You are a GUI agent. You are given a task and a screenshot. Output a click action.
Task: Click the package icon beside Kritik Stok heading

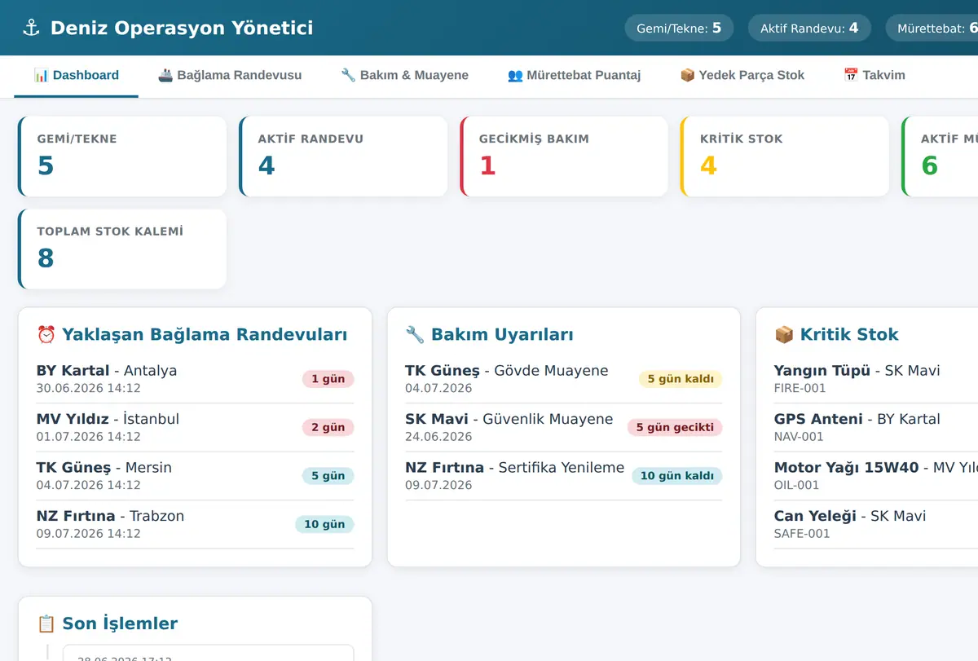pyautogui.click(x=784, y=334)
